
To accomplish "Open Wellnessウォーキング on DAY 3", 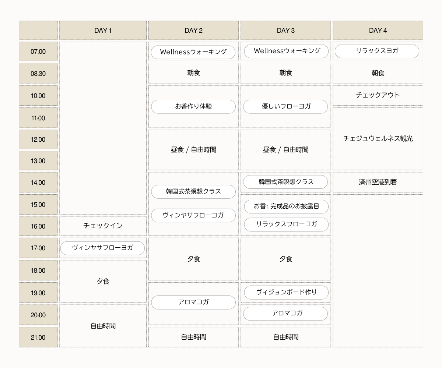I will [x=286, y=51].
